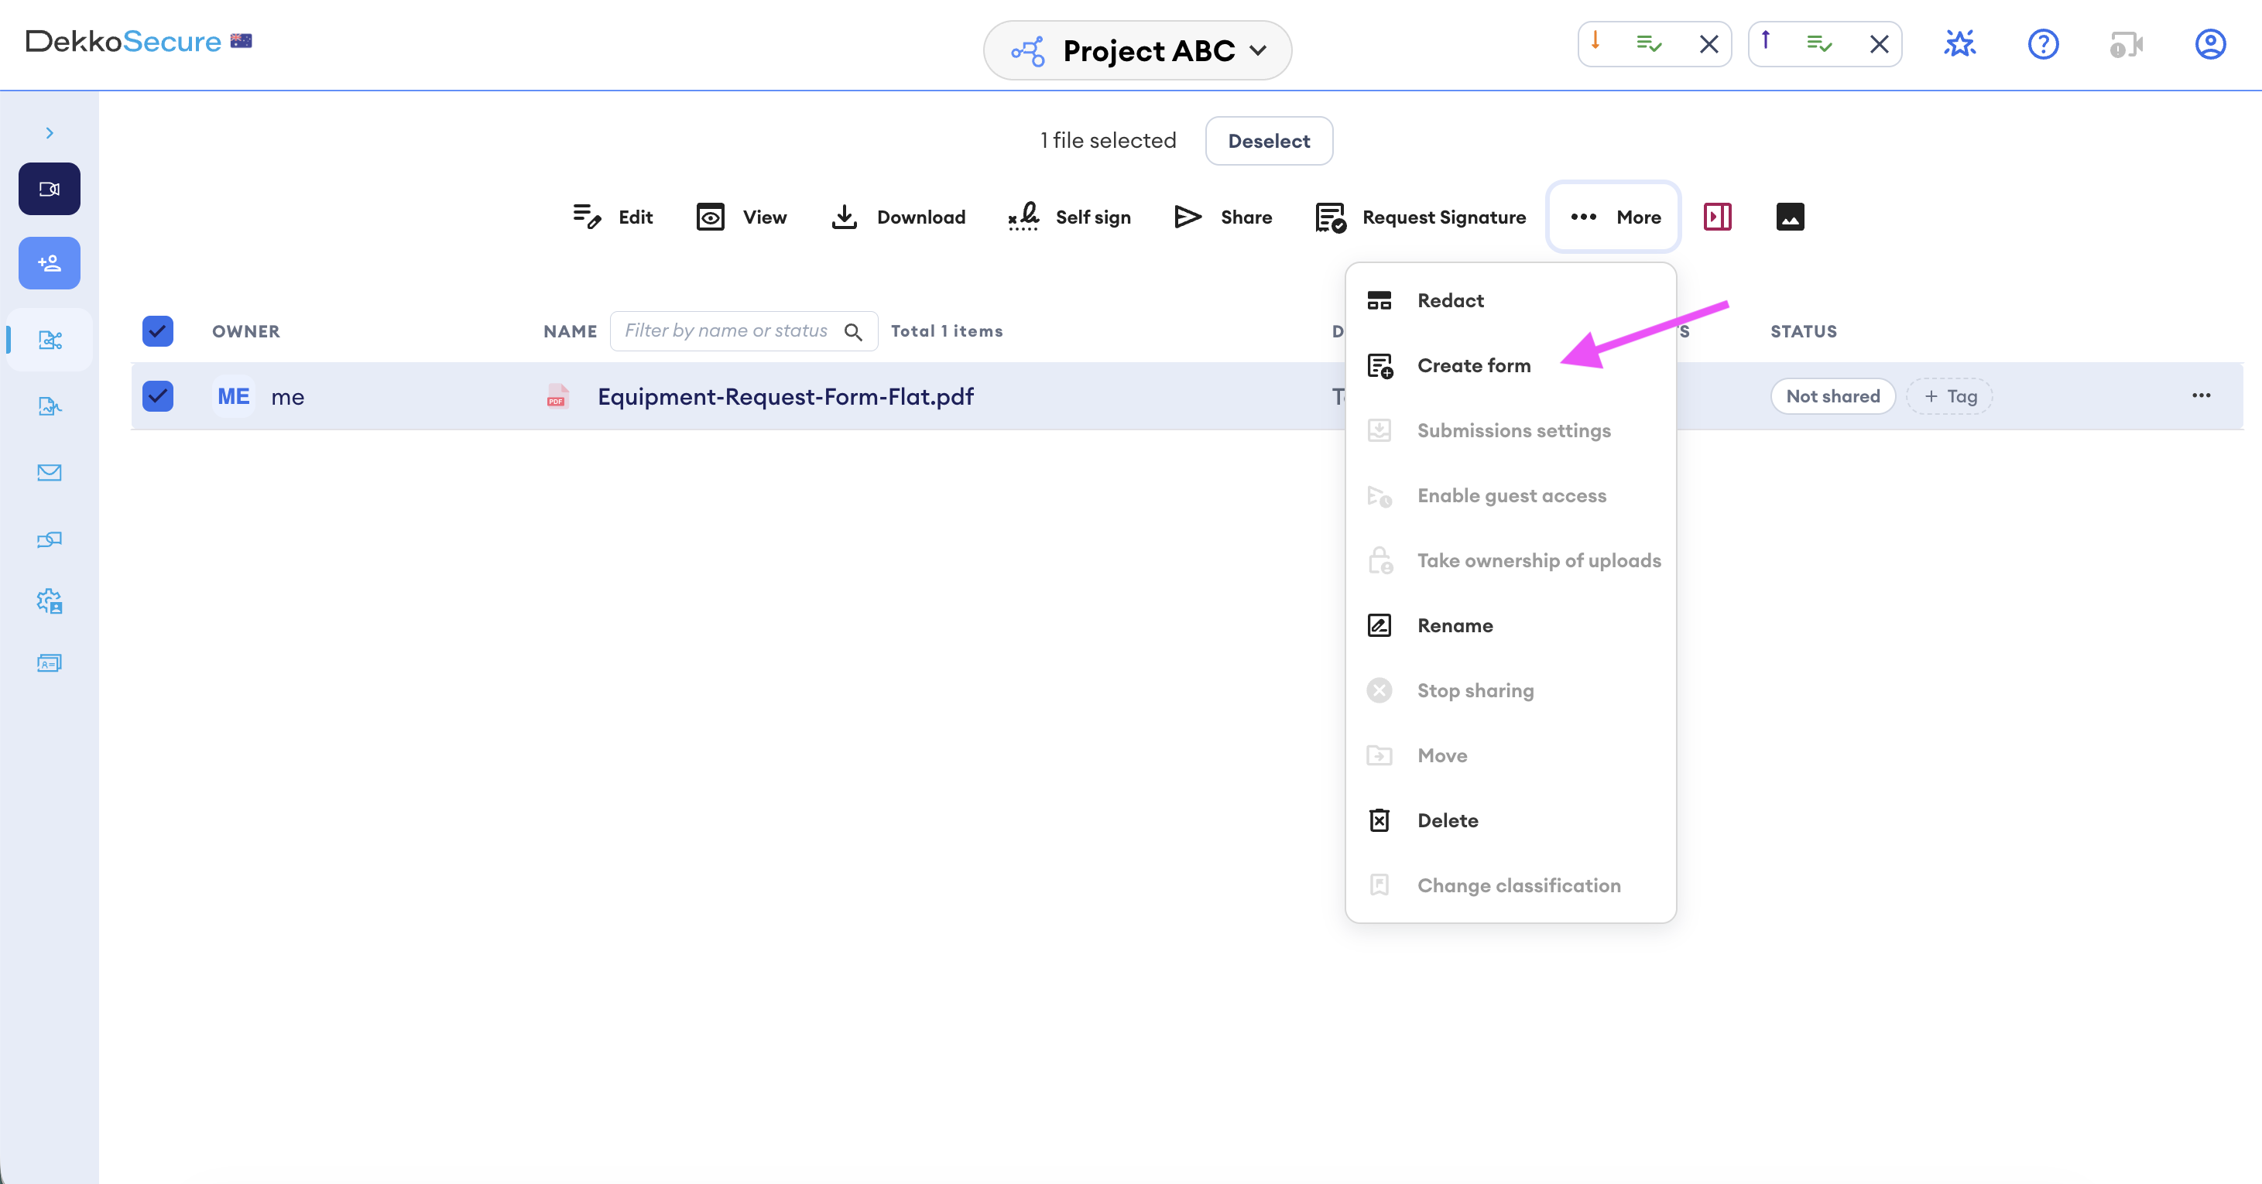The width and height of the screenshot is (2262, 1184).
Task: Click the PDF file type icon
Action: (x=557, y=396)
